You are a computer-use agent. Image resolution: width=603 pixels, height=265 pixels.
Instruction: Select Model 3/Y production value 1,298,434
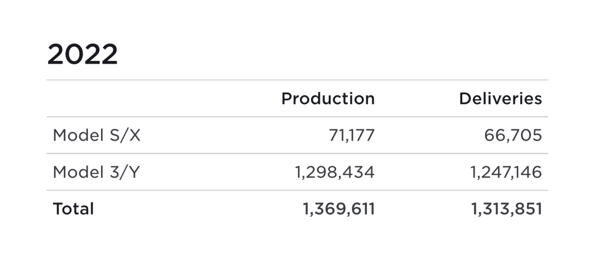(334, 172)
